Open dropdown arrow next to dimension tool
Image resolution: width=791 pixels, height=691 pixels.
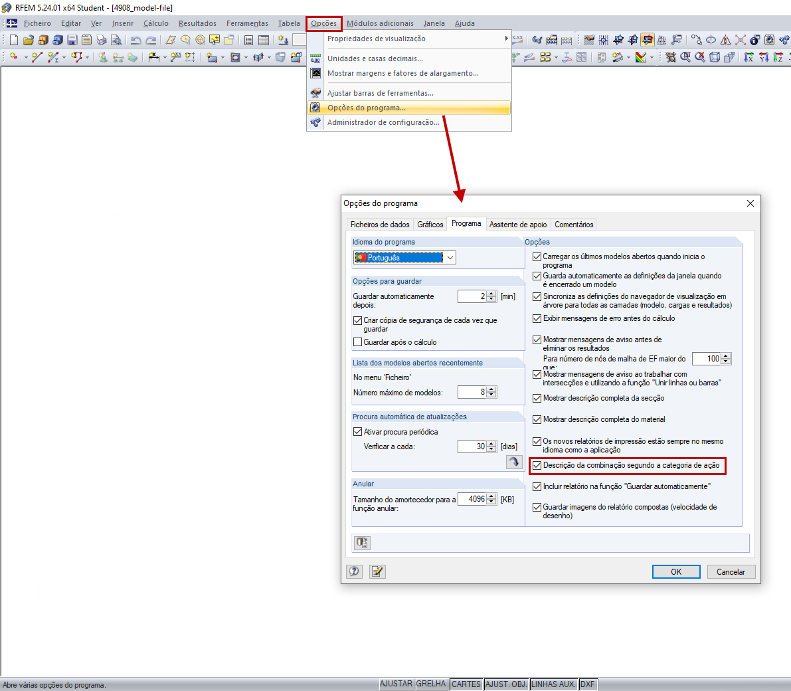click(x=165, y=58)
